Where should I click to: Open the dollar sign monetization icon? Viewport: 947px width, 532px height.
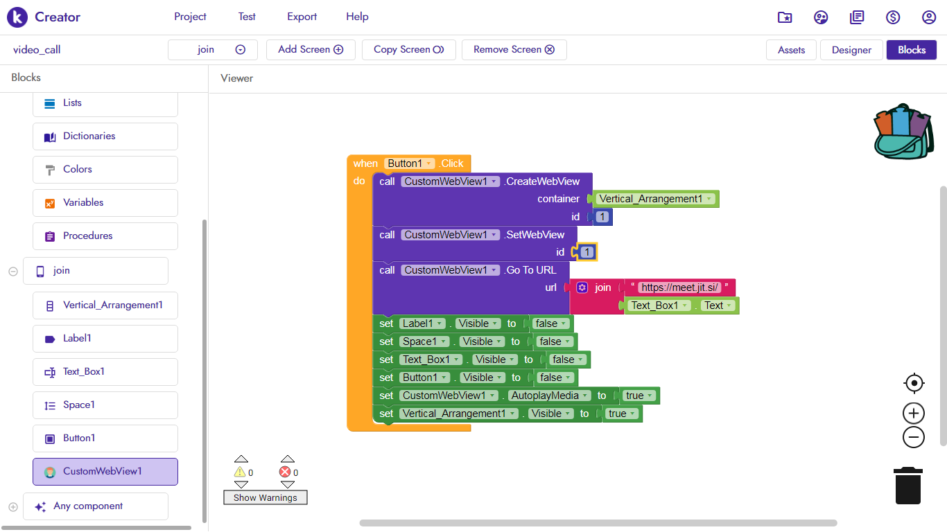893,17
